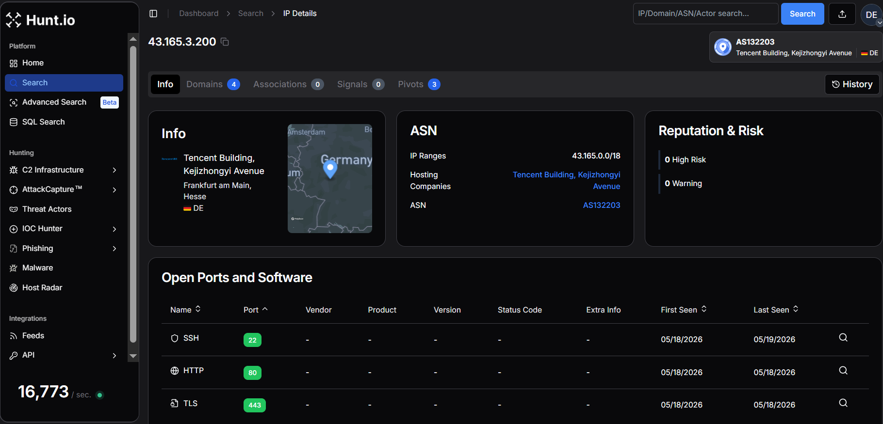Open Threat Actors in the sidebar
Viewport: 883px width, 424px height.
[x=64, y=209]
